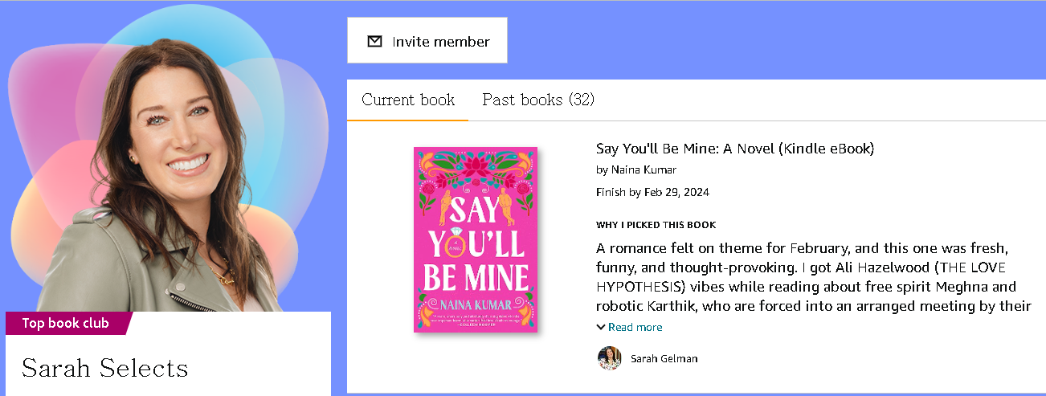This screenshot has height=396, width=1046.
Task: Click the Finish by Feb 29, 2024 text
Action: pyautogui.click(x=653, y=193)
